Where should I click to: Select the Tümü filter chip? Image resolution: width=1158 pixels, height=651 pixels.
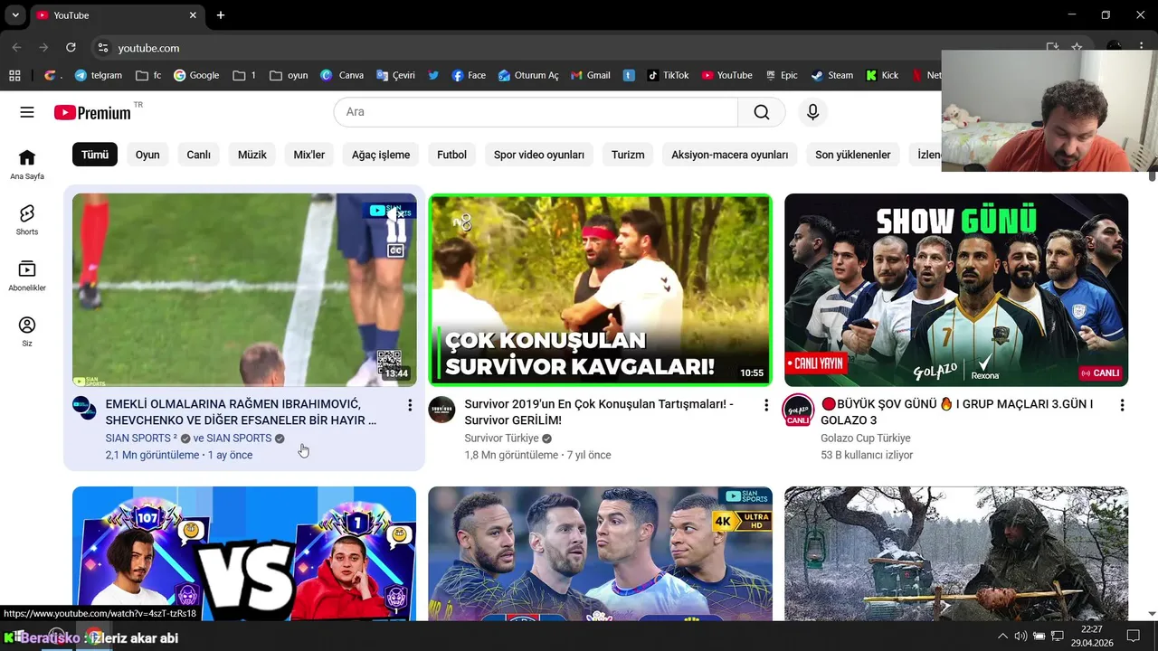coord(95,155)
